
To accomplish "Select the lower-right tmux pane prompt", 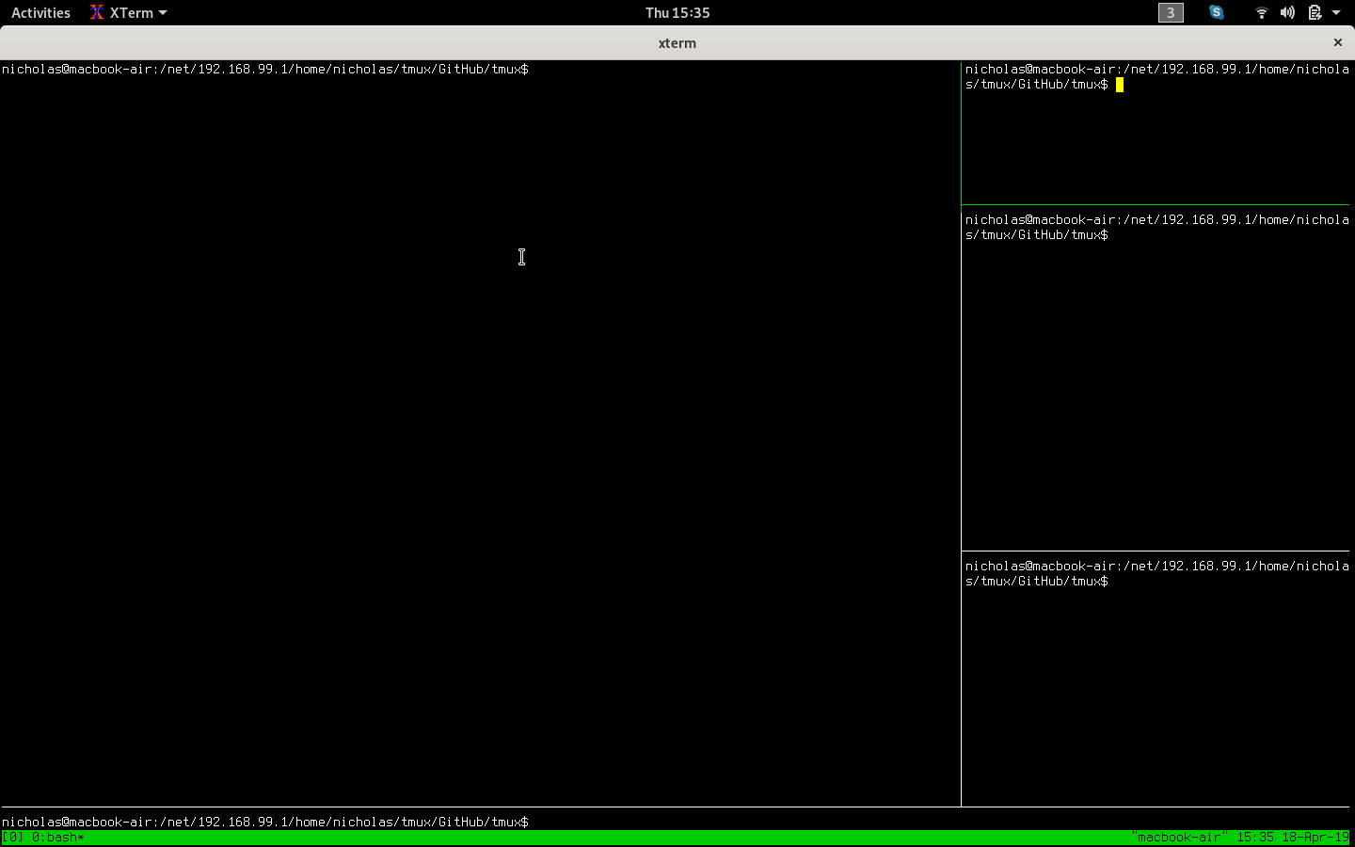I will [1157, 573].
